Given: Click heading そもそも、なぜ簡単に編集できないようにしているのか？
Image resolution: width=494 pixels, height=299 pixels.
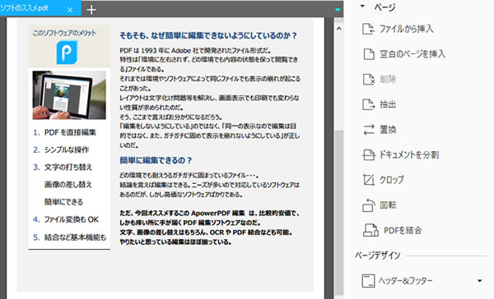Looking at the screenshot, I should click(208, 35).
